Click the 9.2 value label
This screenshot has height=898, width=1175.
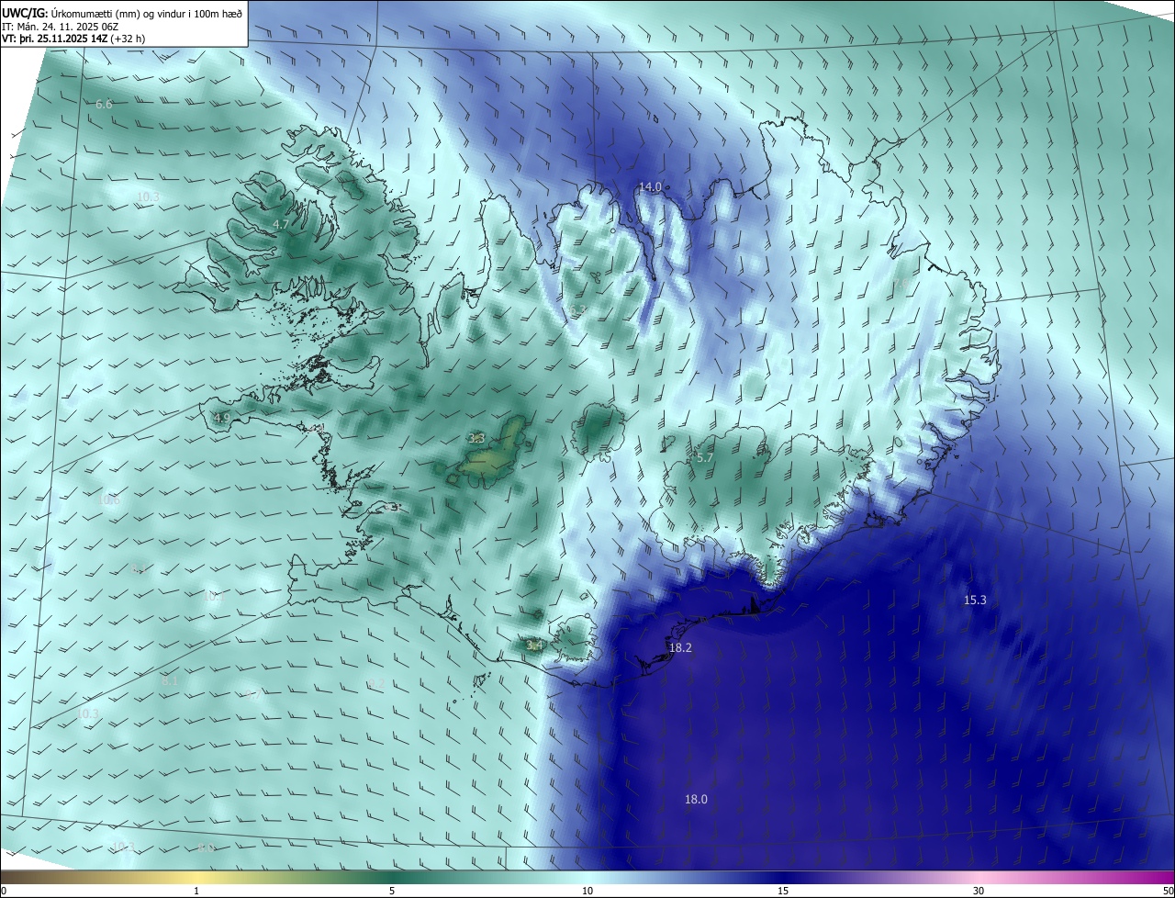pyautogui.click(x=375, y=683)
